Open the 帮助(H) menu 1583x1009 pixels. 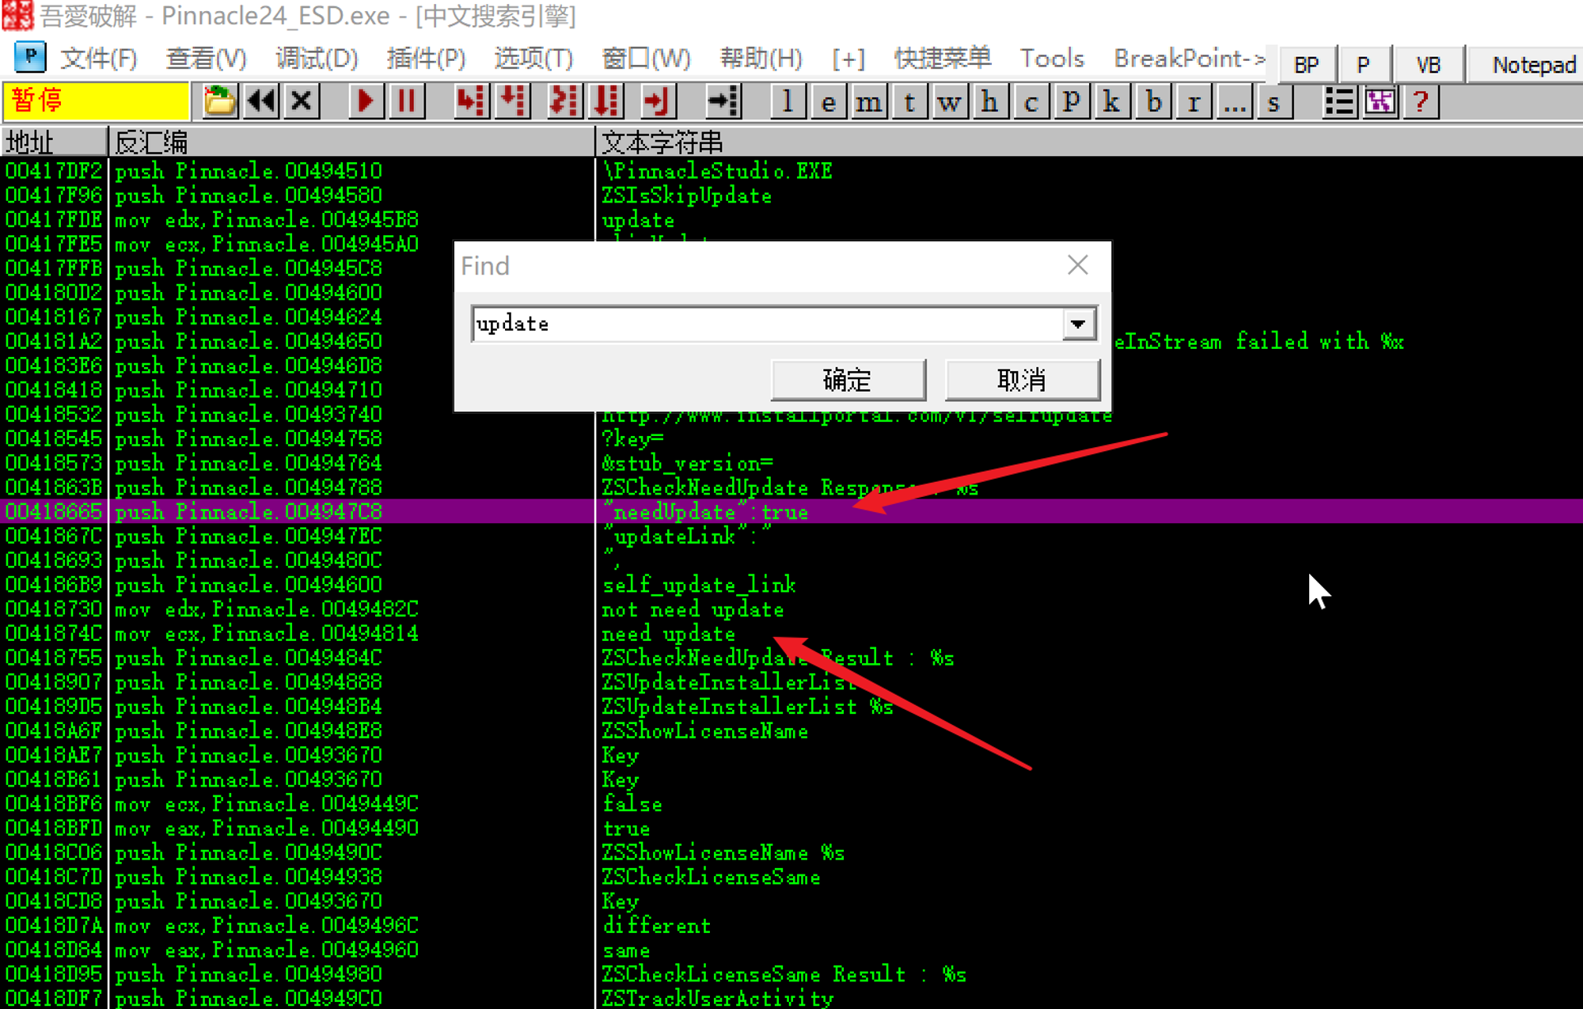click(761, 58)
